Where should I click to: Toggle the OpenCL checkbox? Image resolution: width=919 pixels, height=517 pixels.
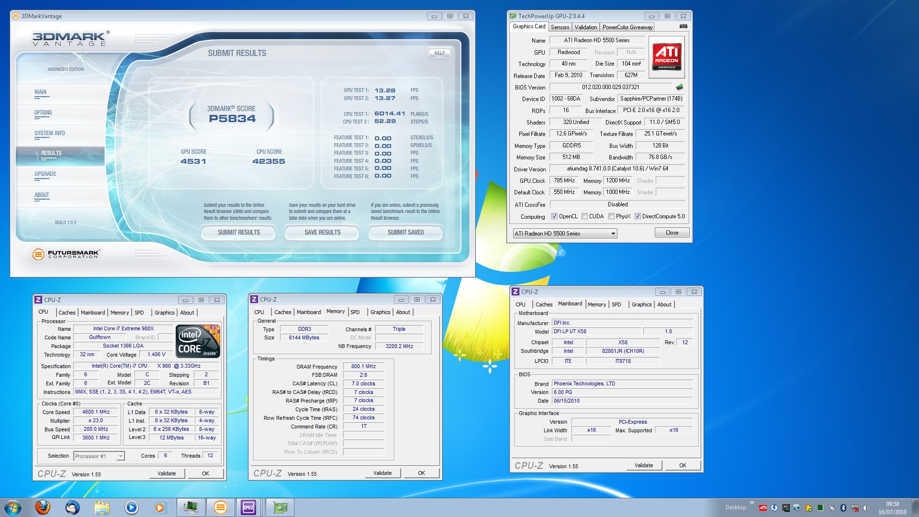click(x=554, y=216)
